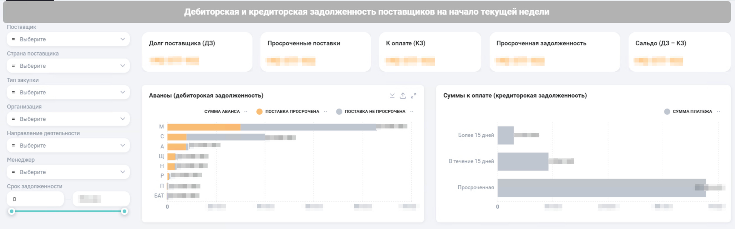
Task: Click the Более 15 дней axis label
Action: (476, 135)
